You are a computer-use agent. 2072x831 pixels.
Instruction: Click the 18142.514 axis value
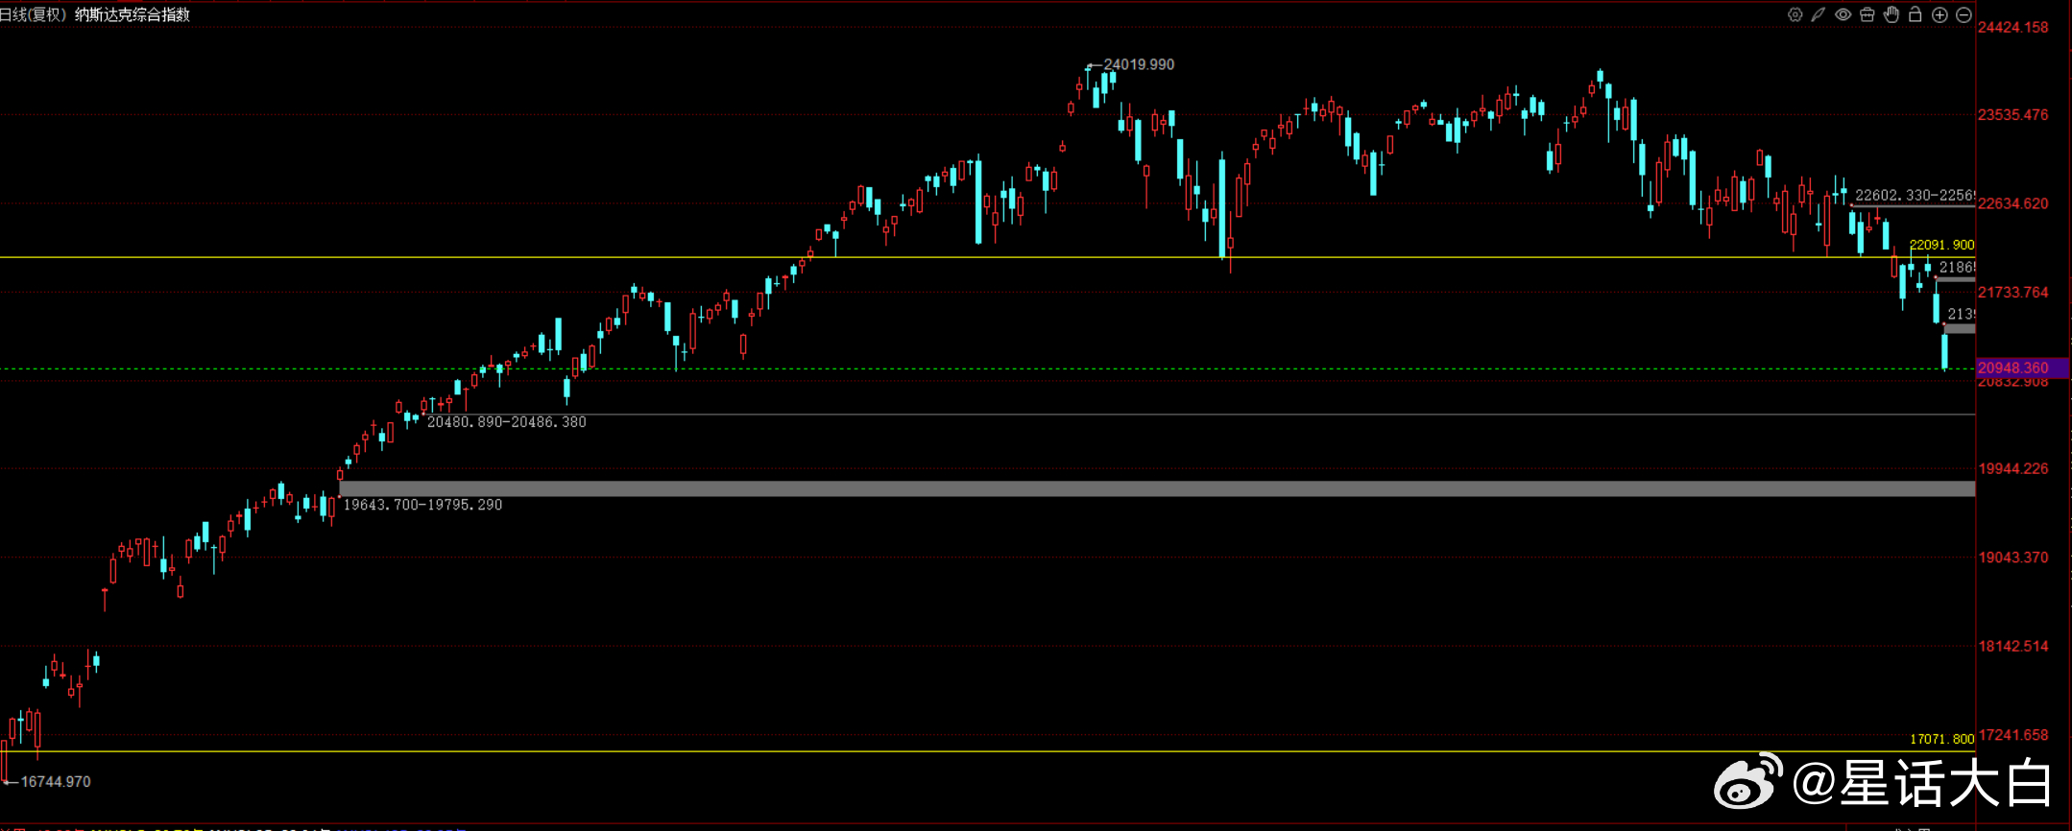tap(2012, 646)
